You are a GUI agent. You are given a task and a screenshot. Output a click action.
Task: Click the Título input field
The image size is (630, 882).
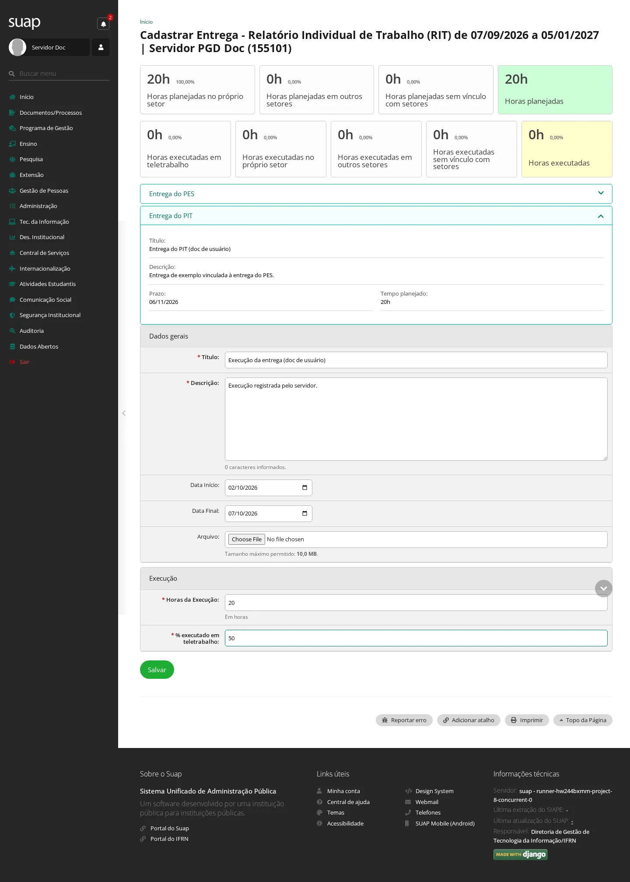tap(416, 360)
